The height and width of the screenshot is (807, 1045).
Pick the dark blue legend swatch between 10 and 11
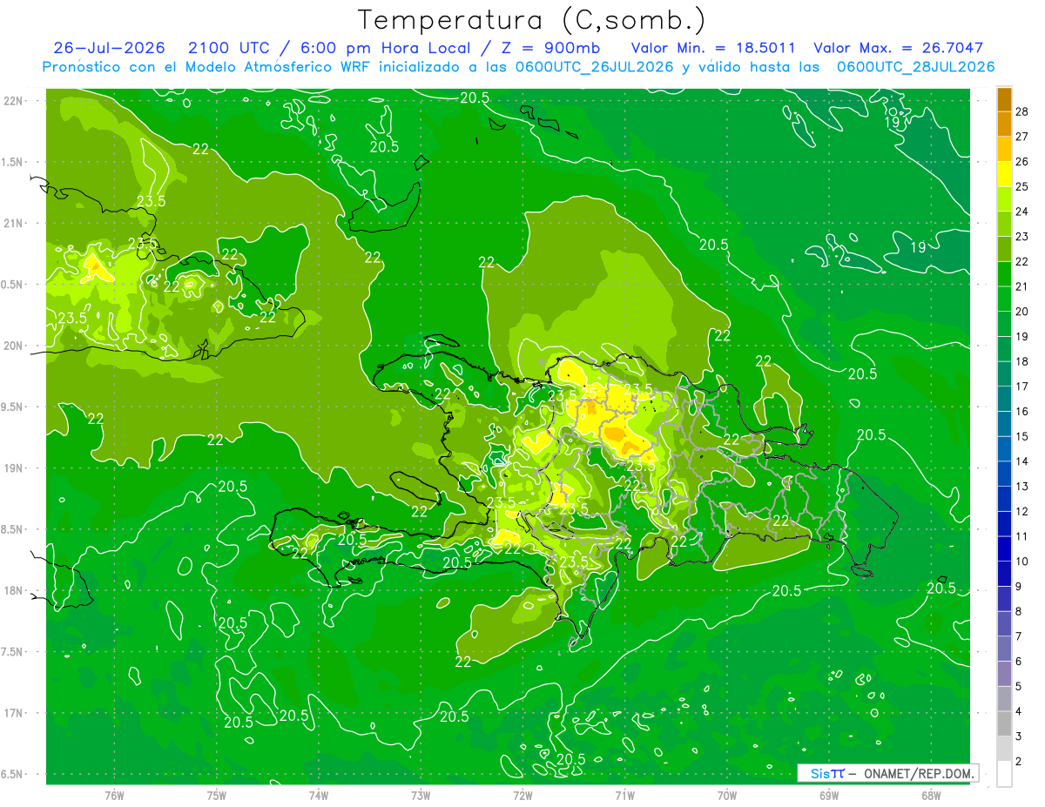(1004, 548)
